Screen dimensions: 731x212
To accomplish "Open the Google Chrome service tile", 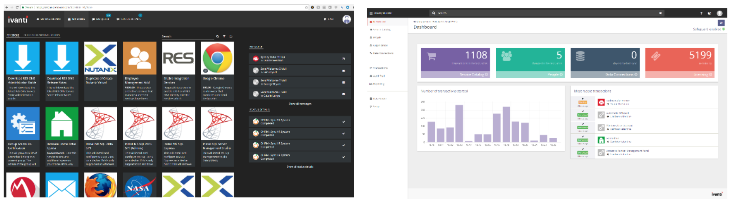I will (x=217, y=71).
